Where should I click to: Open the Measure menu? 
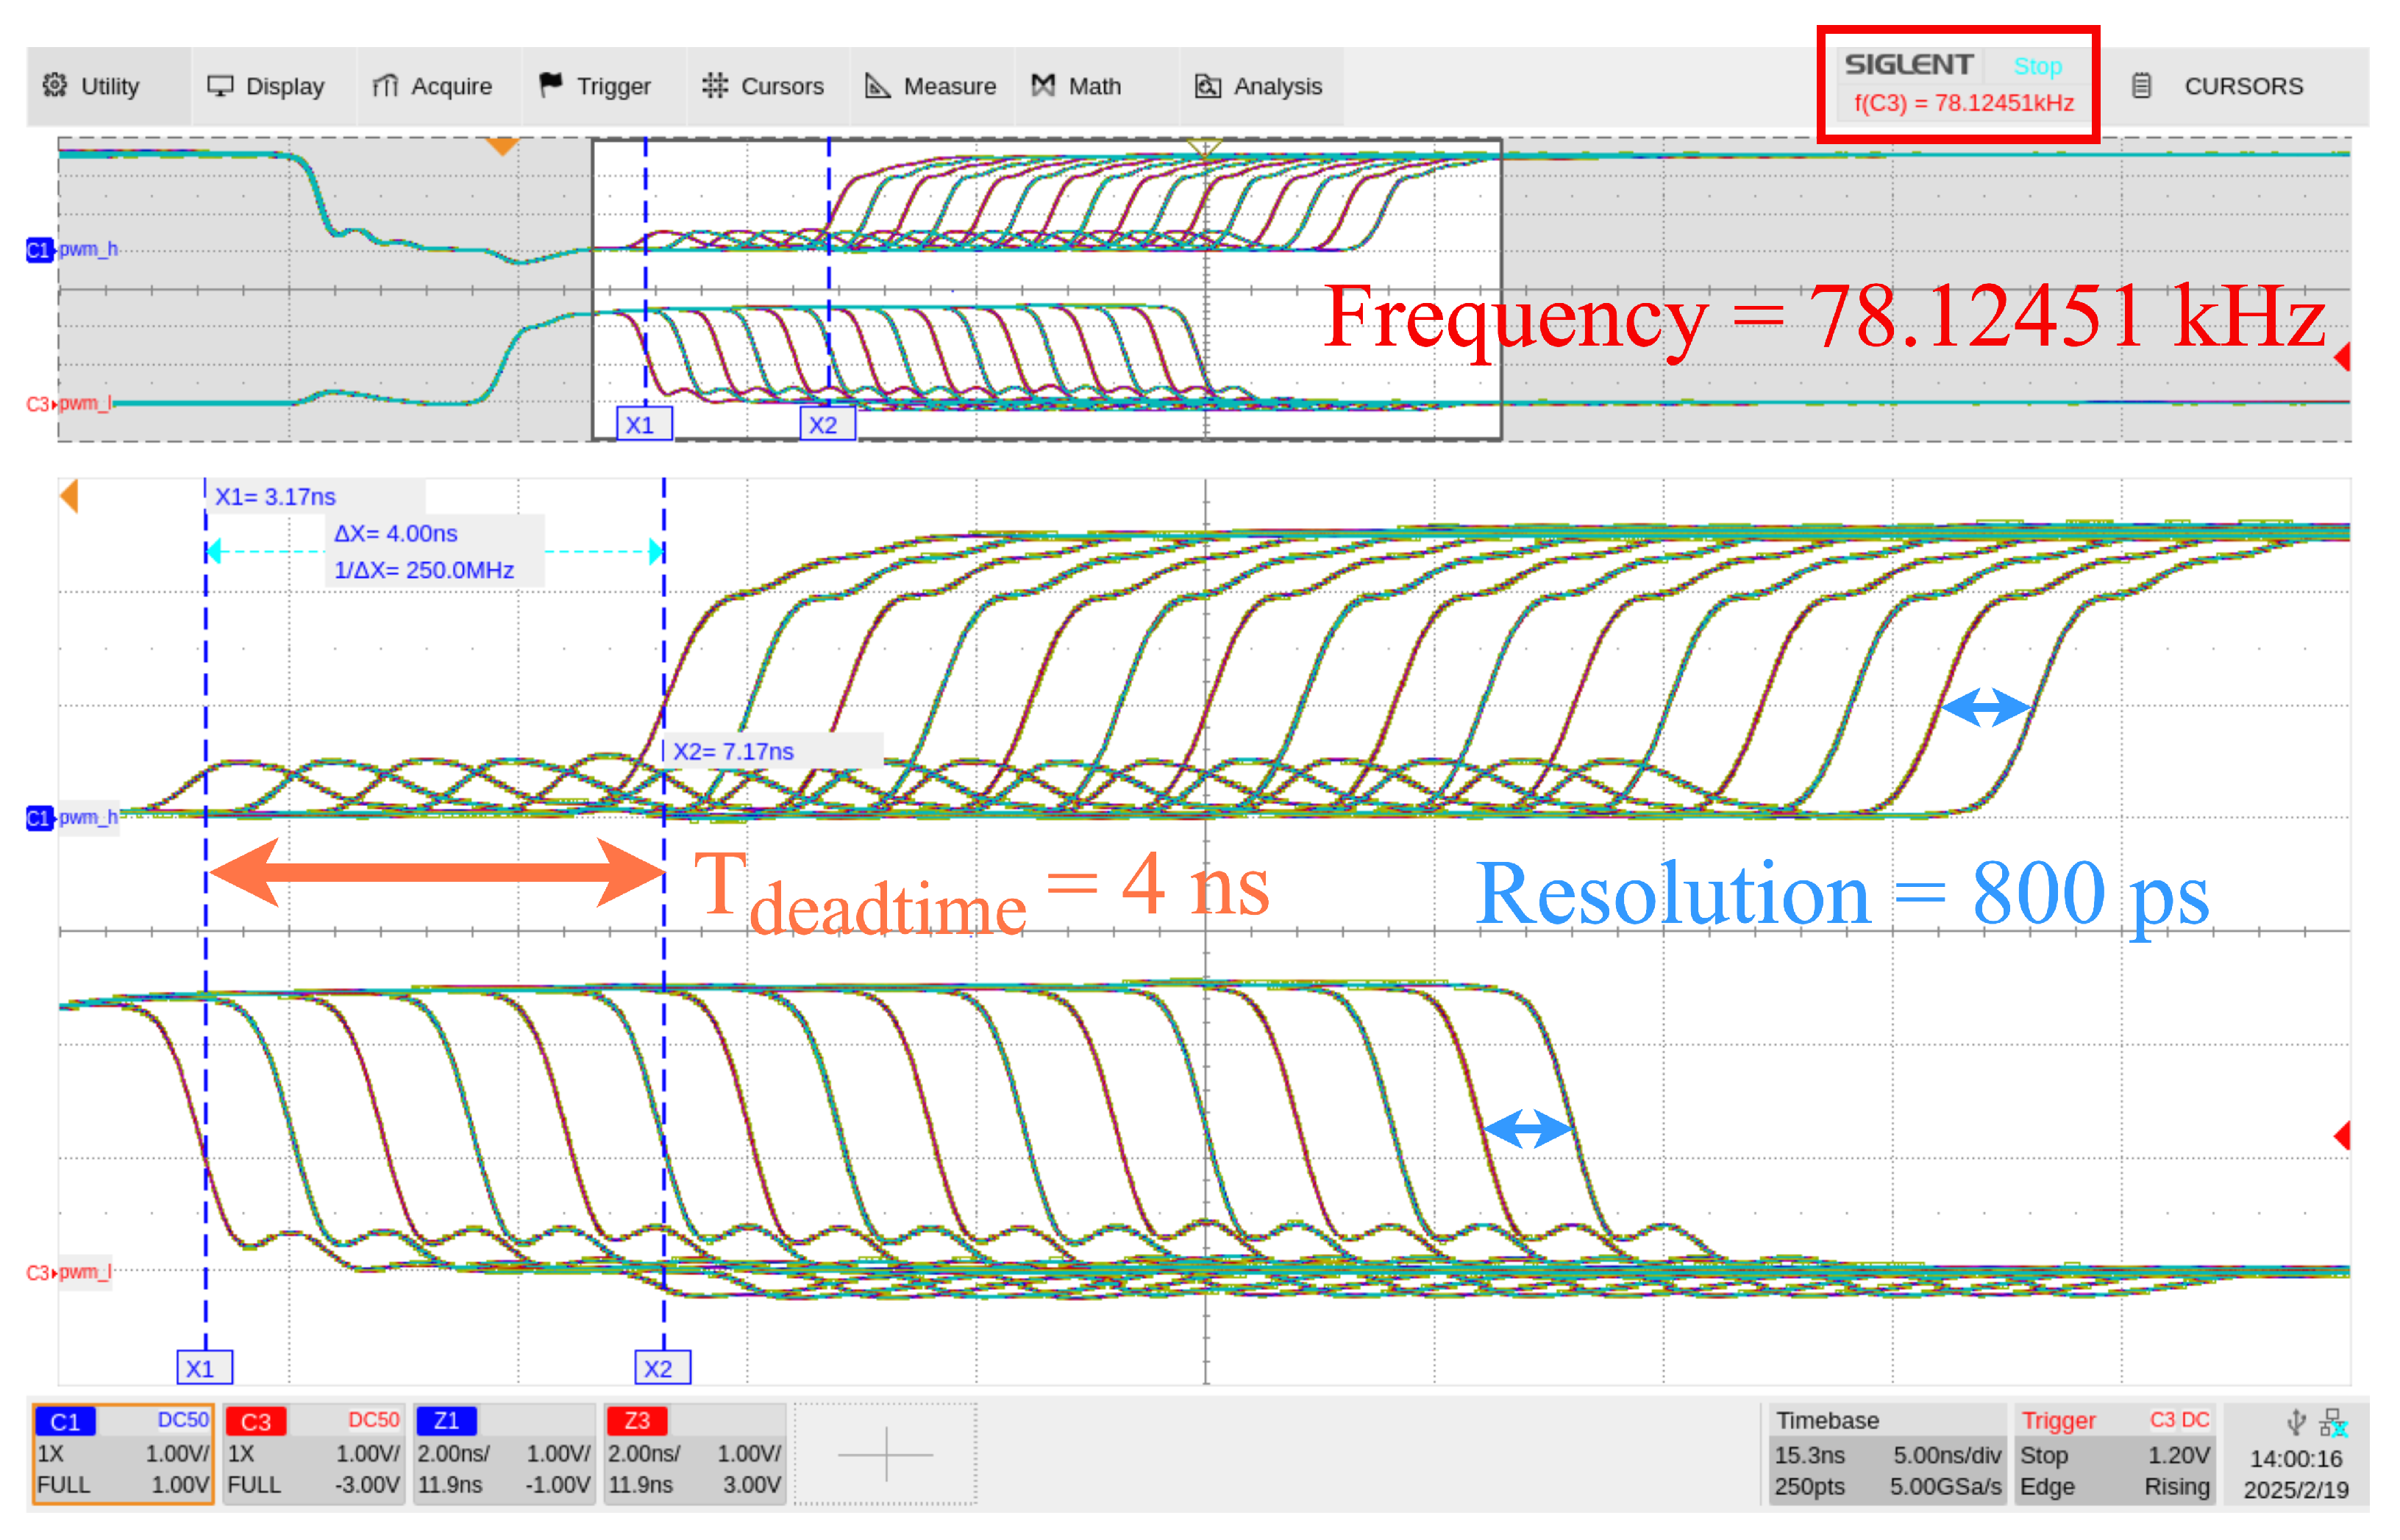pyautogui.click(x=931, y=86)
